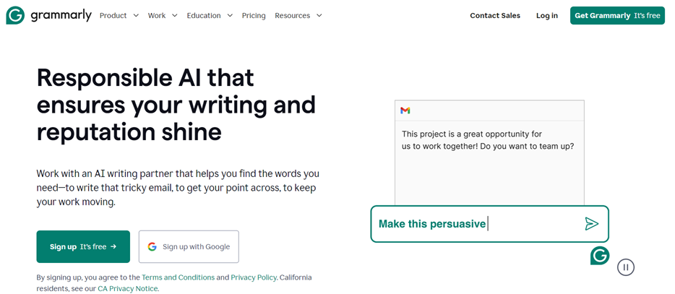Click the Contact Sales link
This screenshot has width=675, height=294.
point(495,15)
